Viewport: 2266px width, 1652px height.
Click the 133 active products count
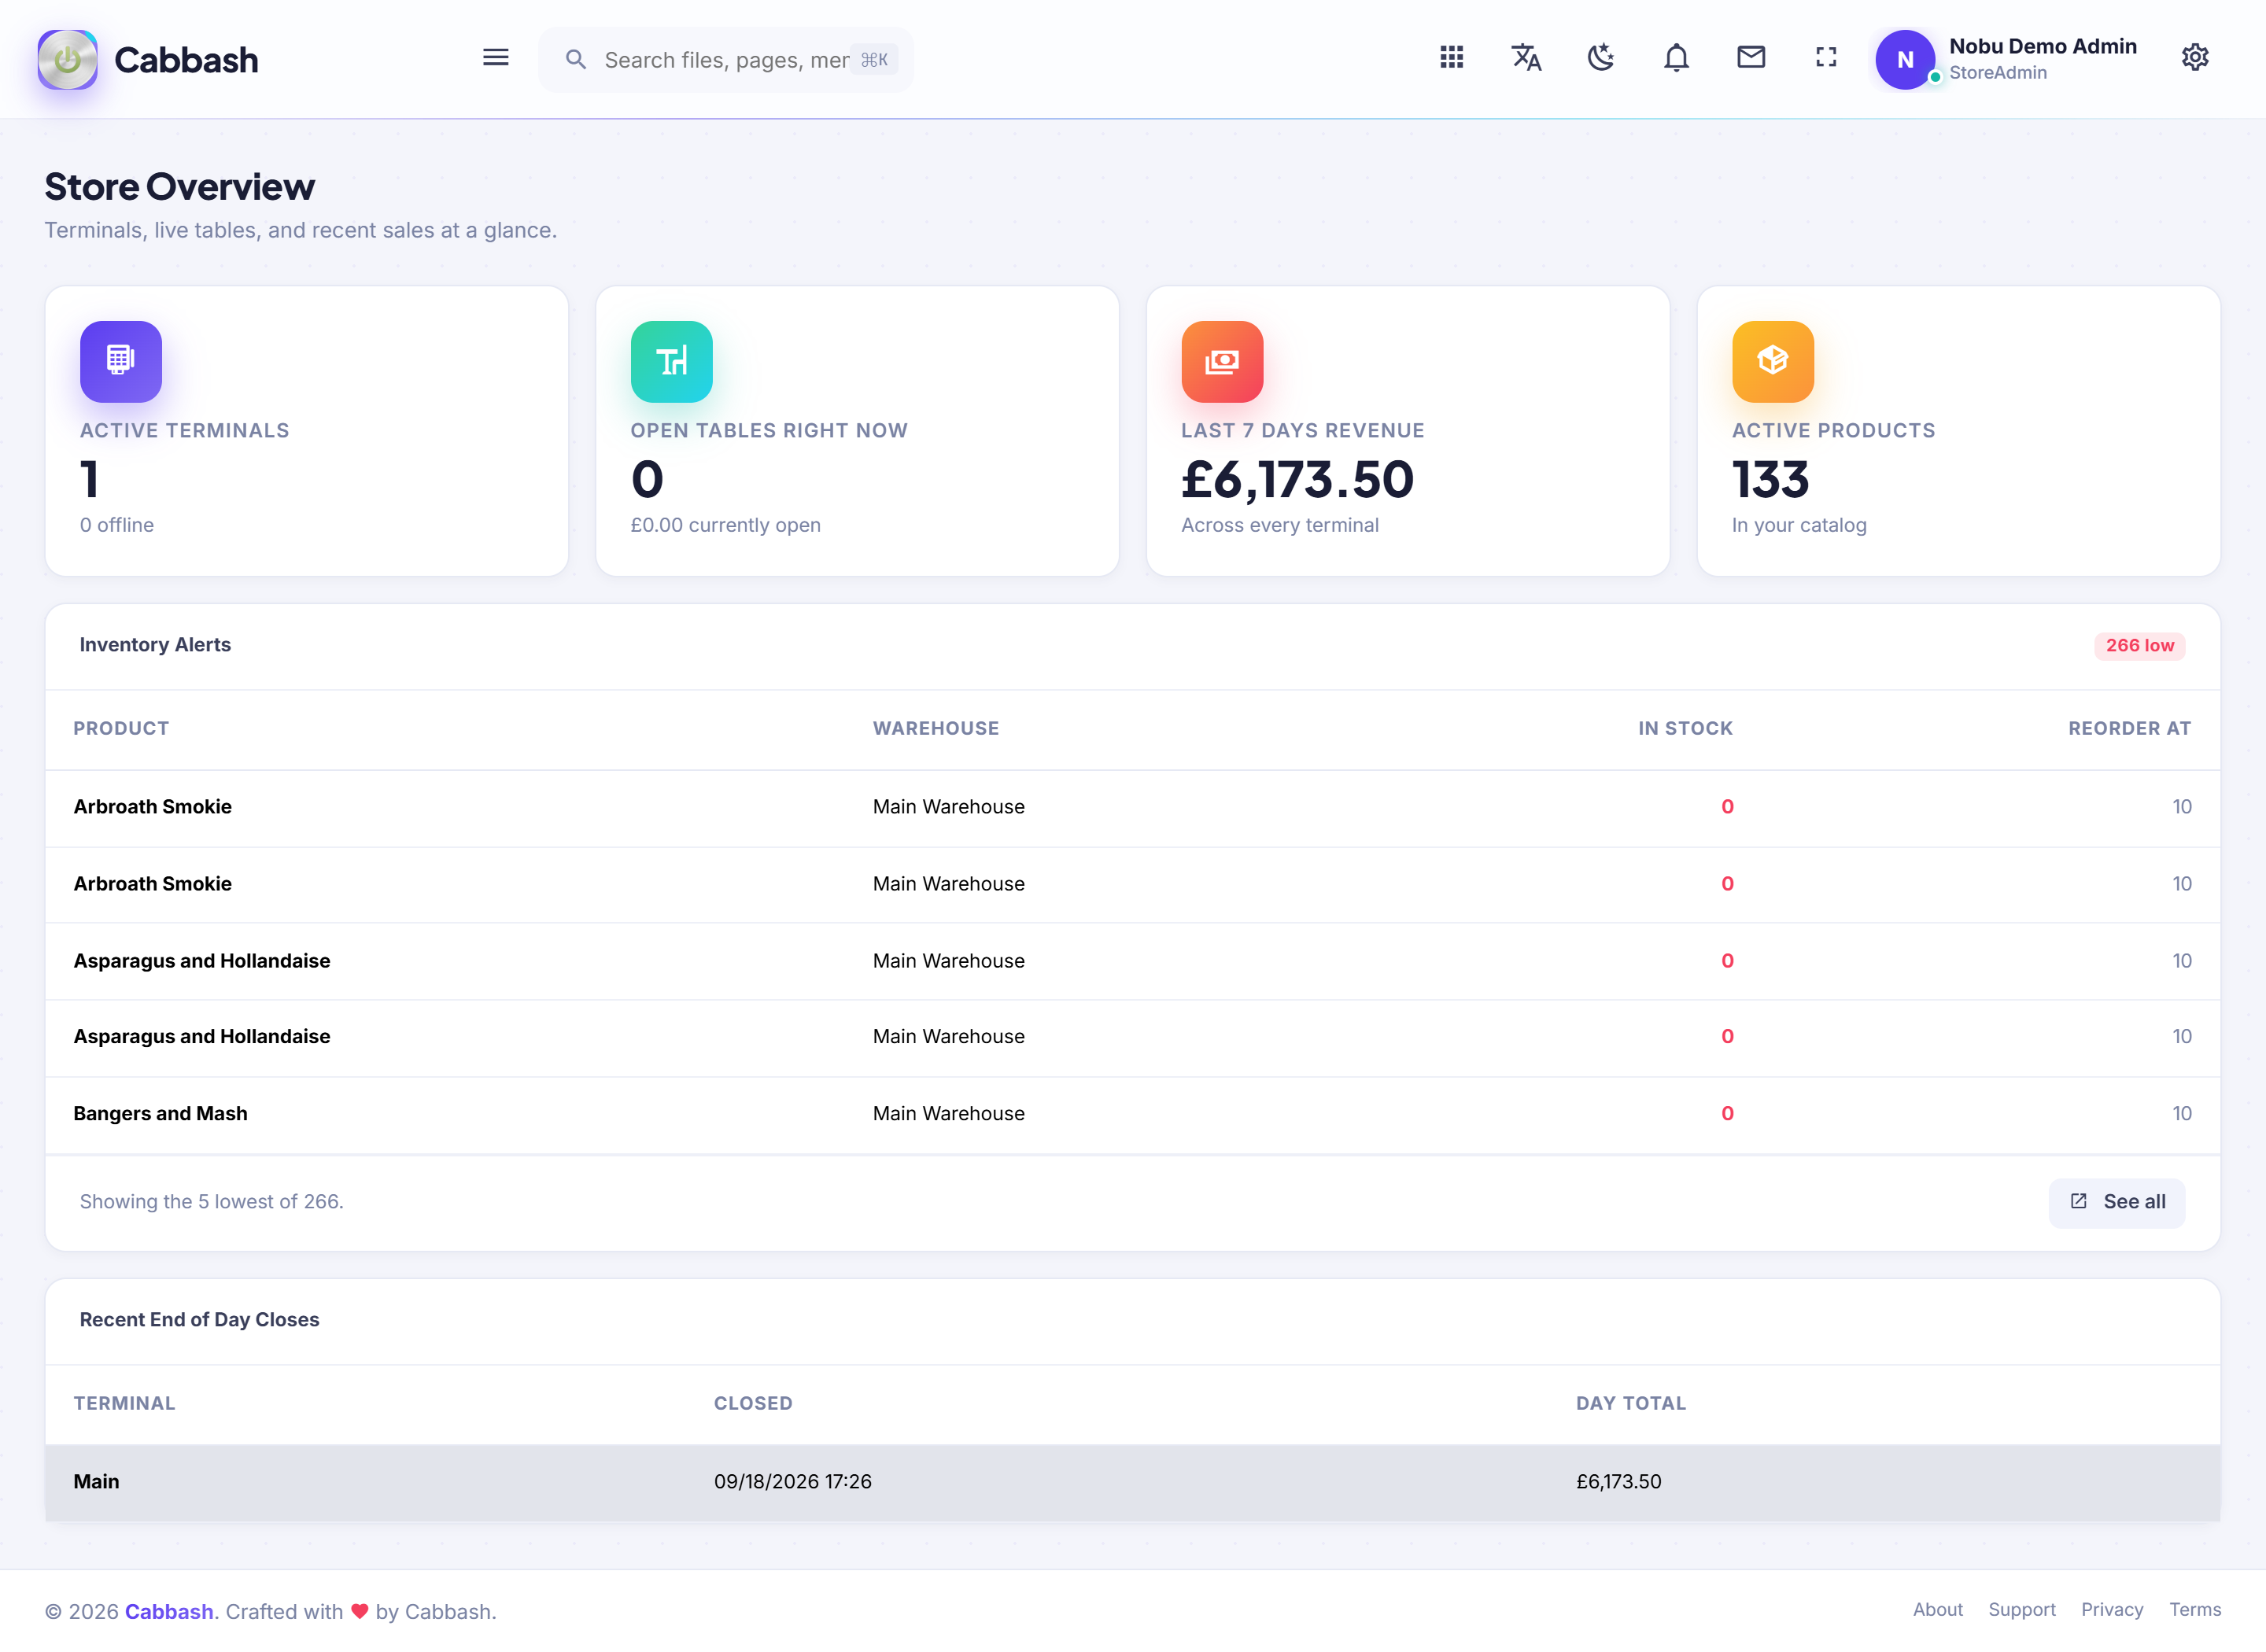coord(1770,480)
